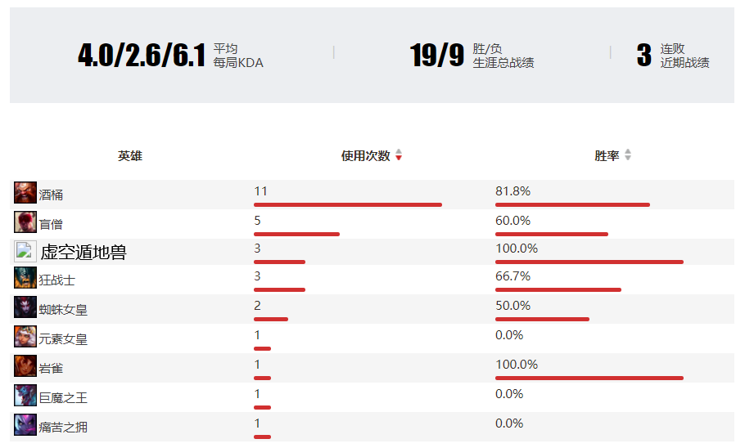Click the 4.0/2.6/6.1 average KDA value
The width and height of the screenshot is (745, 448).
(x=141, y=55)
